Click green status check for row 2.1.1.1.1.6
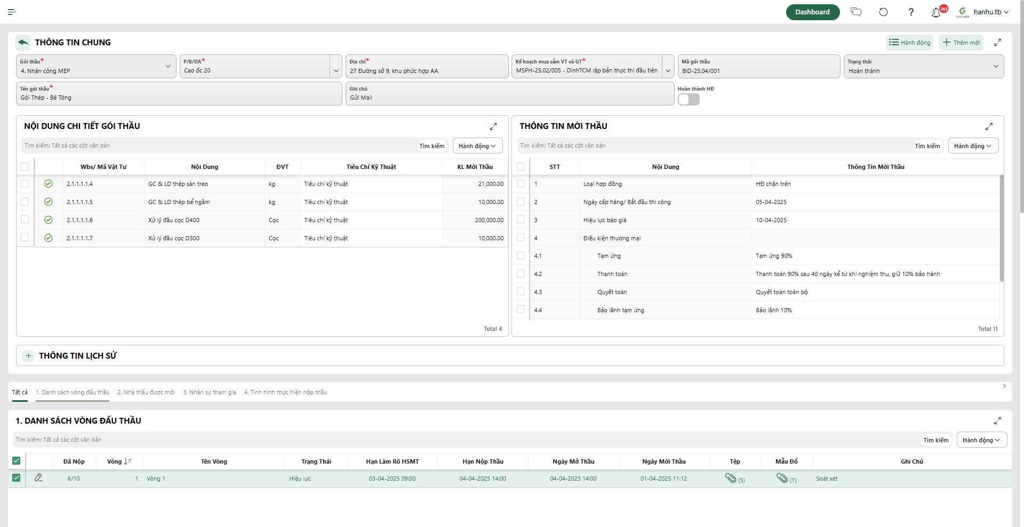Screen dimensions: 1024x527 click(x=49, y=220)
